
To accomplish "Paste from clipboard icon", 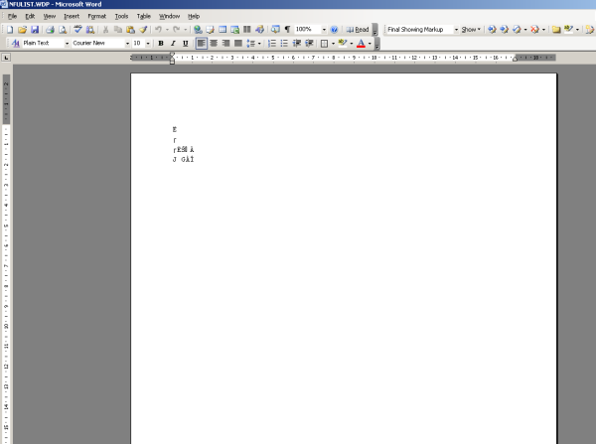I will click(131, 29).
